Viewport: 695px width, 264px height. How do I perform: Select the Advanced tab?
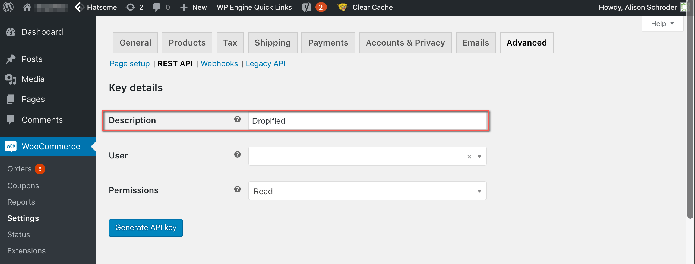(x=527, y=43)
